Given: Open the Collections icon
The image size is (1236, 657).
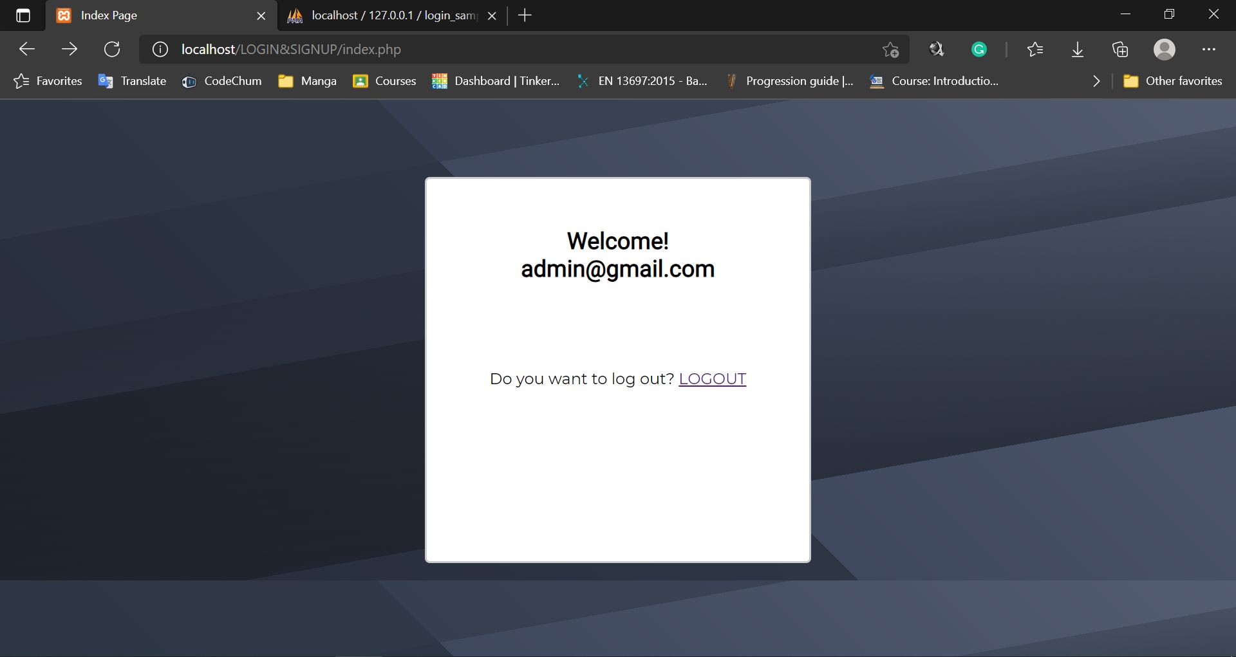Looking at the screenshot, I should coord(1120,49).
